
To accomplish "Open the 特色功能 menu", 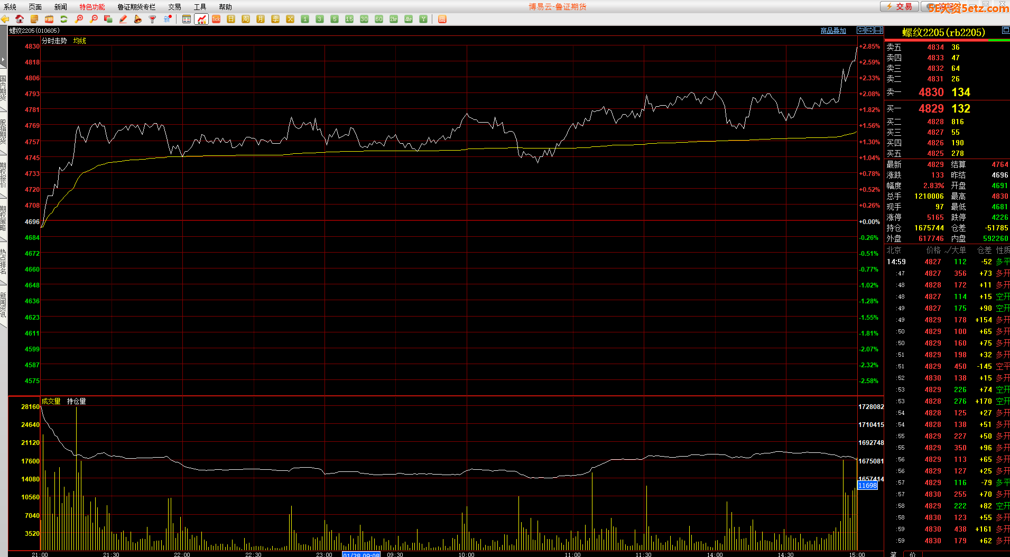I will (x=92, y=7).
